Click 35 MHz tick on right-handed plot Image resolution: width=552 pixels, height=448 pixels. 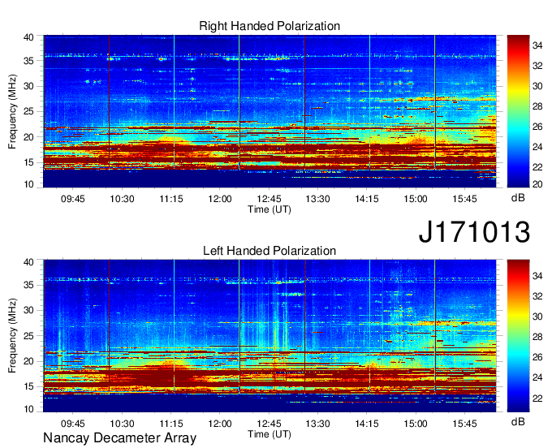point(28,61)
